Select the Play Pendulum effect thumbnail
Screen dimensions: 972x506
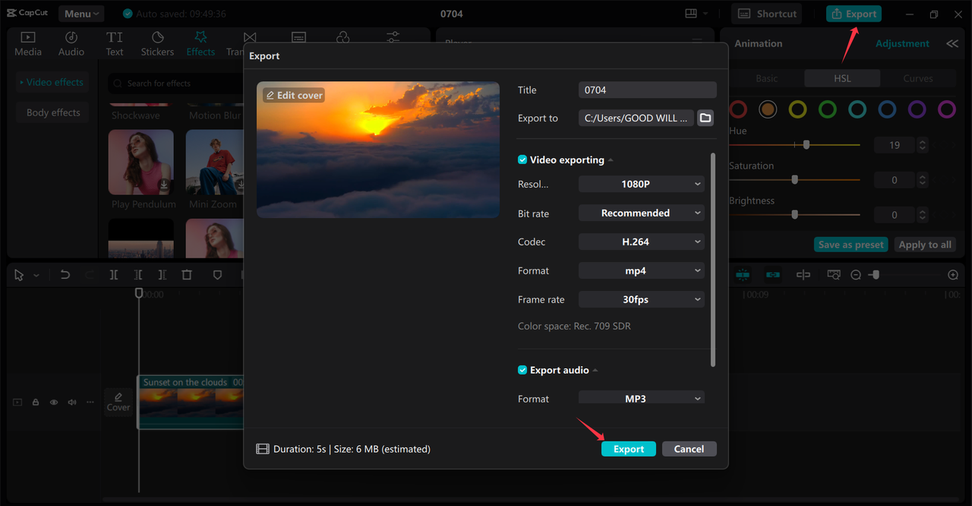pyautogui.click(x=141, y=162)
